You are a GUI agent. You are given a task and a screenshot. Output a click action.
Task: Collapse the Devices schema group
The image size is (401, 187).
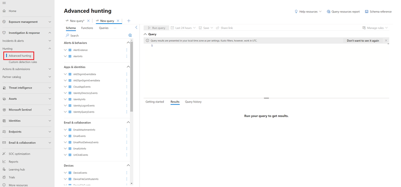click(x=128, y=166)
